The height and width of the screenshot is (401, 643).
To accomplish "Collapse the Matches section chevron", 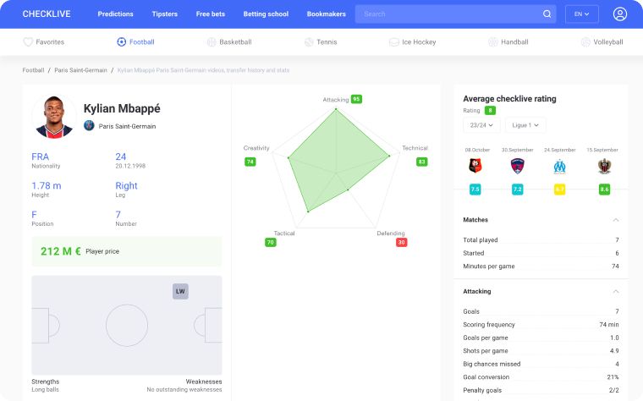I will pos(616,220).
